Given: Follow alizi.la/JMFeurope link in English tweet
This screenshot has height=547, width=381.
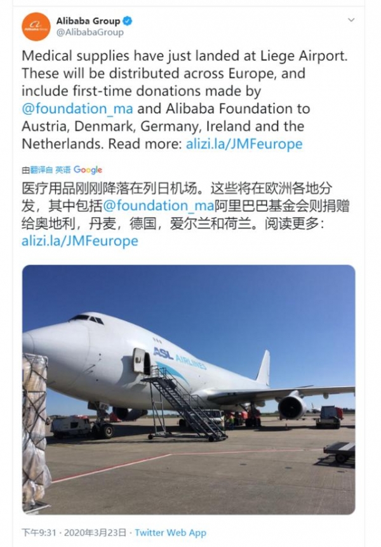Looking at the screenshot, I should pos(244,143).
